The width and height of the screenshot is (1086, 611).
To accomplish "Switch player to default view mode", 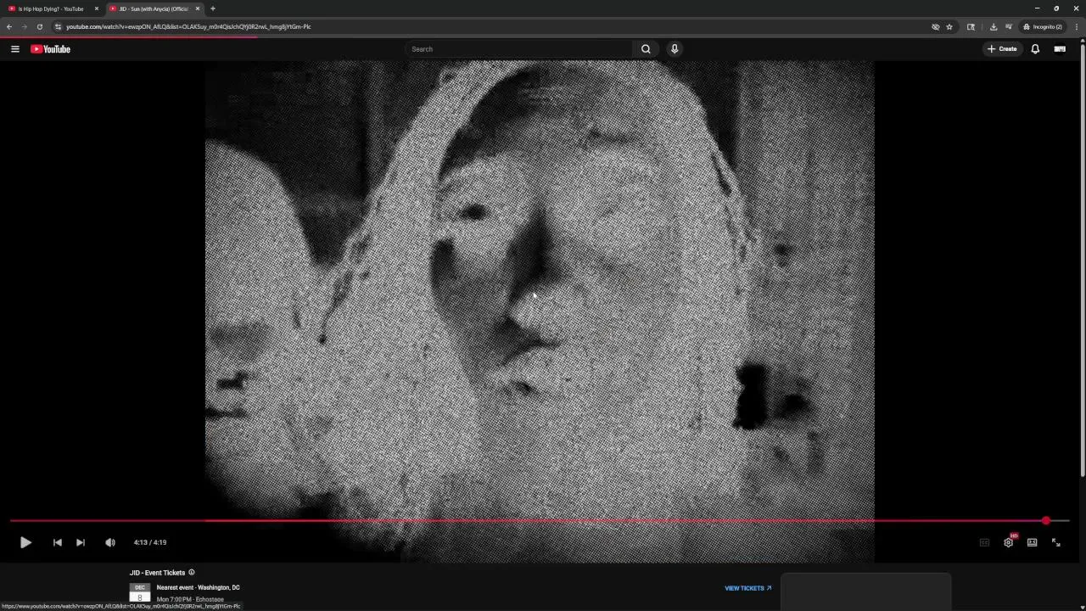I will (1032, 542).
